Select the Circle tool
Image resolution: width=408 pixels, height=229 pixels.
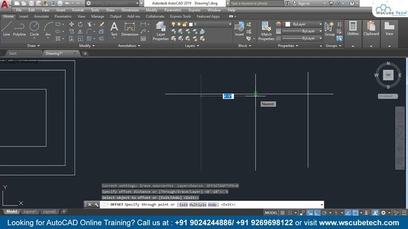pyautogui.click(x=34, y=29)
